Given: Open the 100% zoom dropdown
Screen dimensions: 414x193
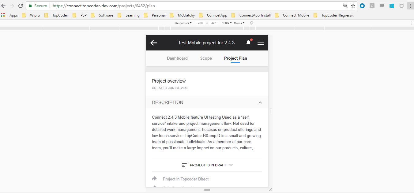Looking at the screenshot, I should (227, 23).
